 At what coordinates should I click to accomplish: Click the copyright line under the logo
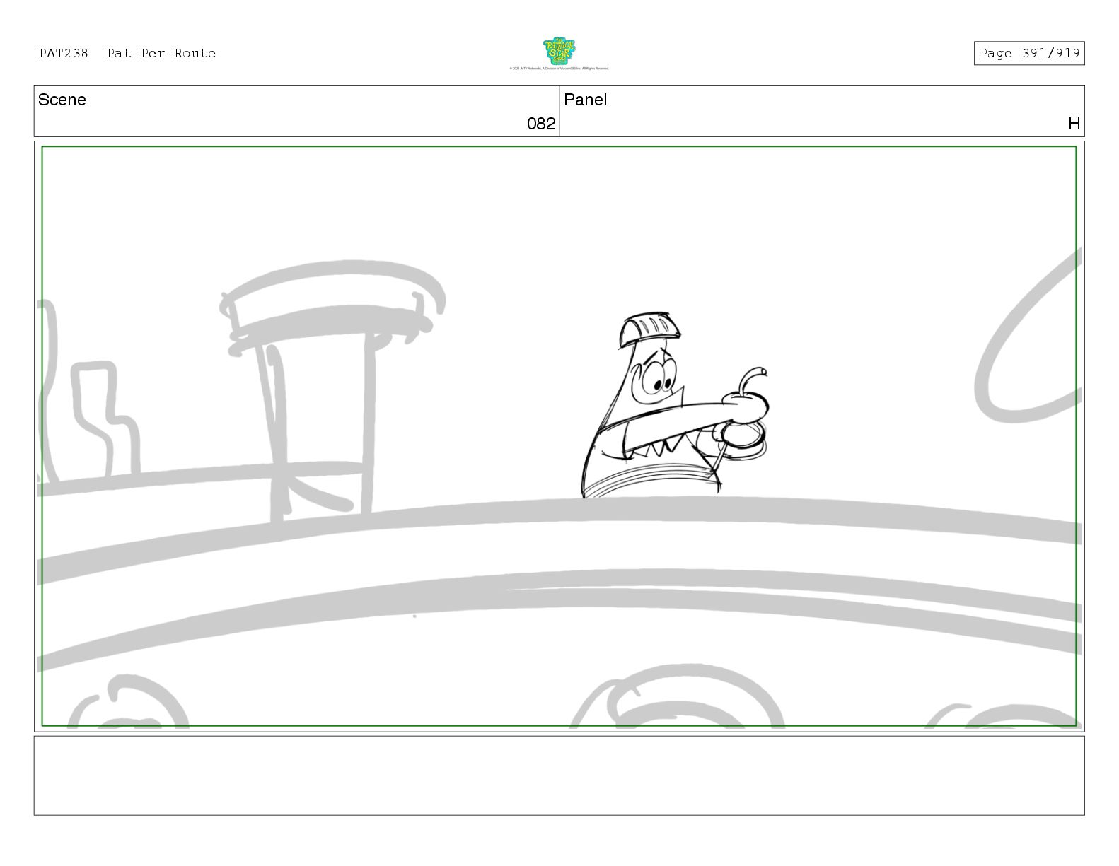click(x=559, y=69)
